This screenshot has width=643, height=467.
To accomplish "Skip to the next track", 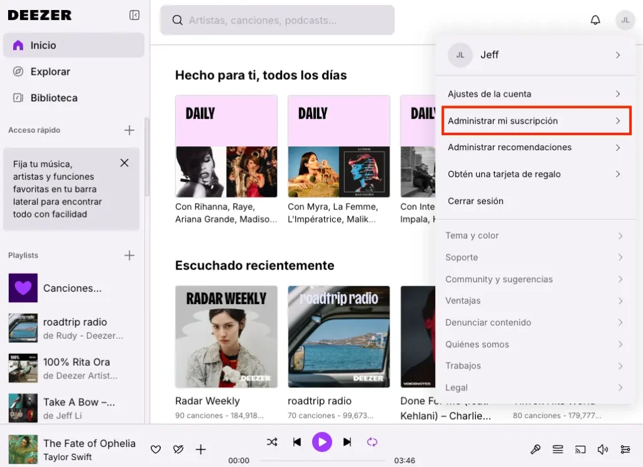I will click(347, 442).
